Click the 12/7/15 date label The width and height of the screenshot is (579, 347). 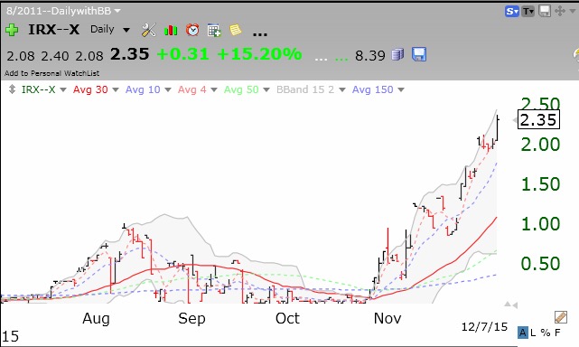click(484, 327)
